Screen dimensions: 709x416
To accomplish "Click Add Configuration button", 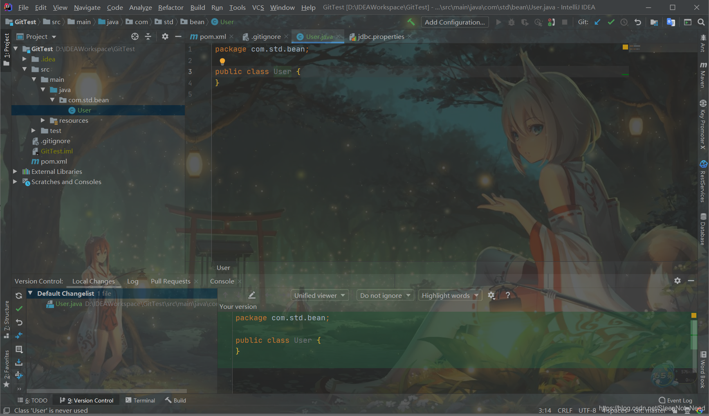I will coord(455,22).
